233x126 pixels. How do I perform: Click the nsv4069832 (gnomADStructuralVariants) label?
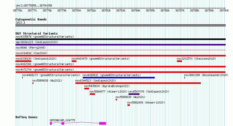pos(112,75)
